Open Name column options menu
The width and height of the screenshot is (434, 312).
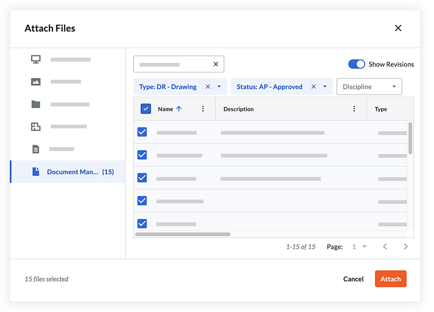(x=203, y=109)
